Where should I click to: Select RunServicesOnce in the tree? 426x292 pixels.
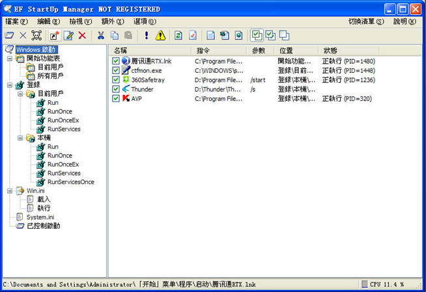(70, 182)
